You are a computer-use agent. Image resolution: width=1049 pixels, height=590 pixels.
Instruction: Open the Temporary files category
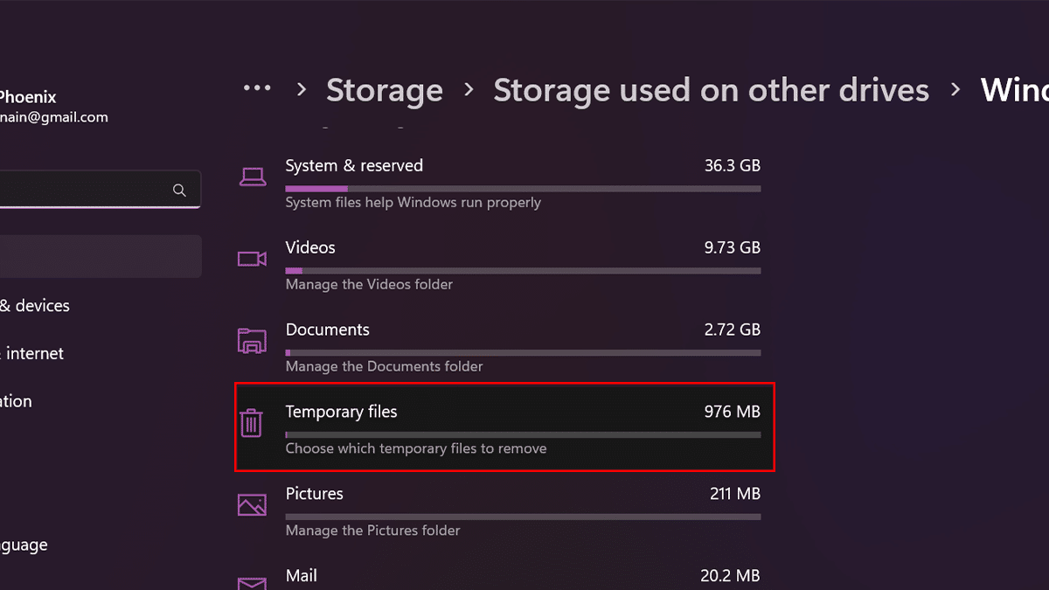click(504, 427)
